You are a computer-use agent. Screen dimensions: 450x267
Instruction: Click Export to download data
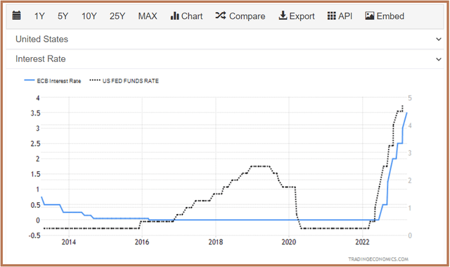click(297, 16)
